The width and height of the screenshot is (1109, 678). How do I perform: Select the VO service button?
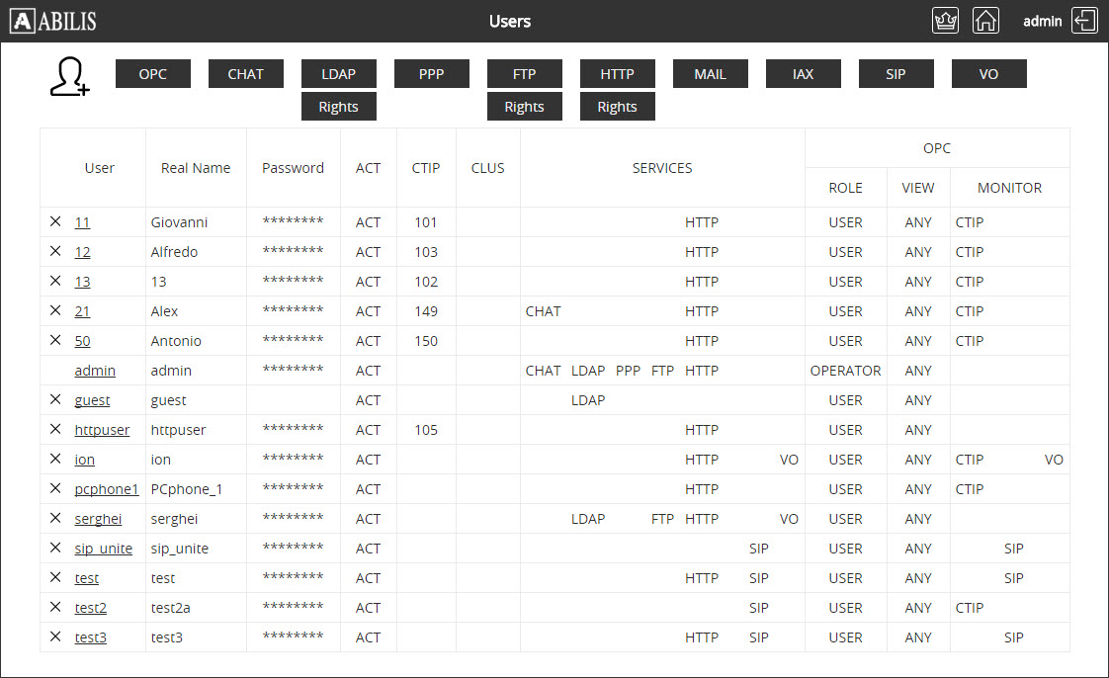pos(989,74)
